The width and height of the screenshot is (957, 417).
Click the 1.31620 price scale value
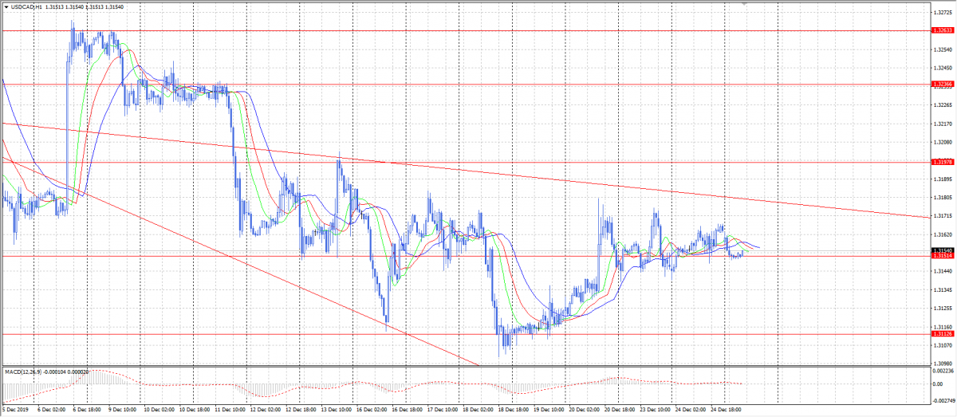(942, 234)
